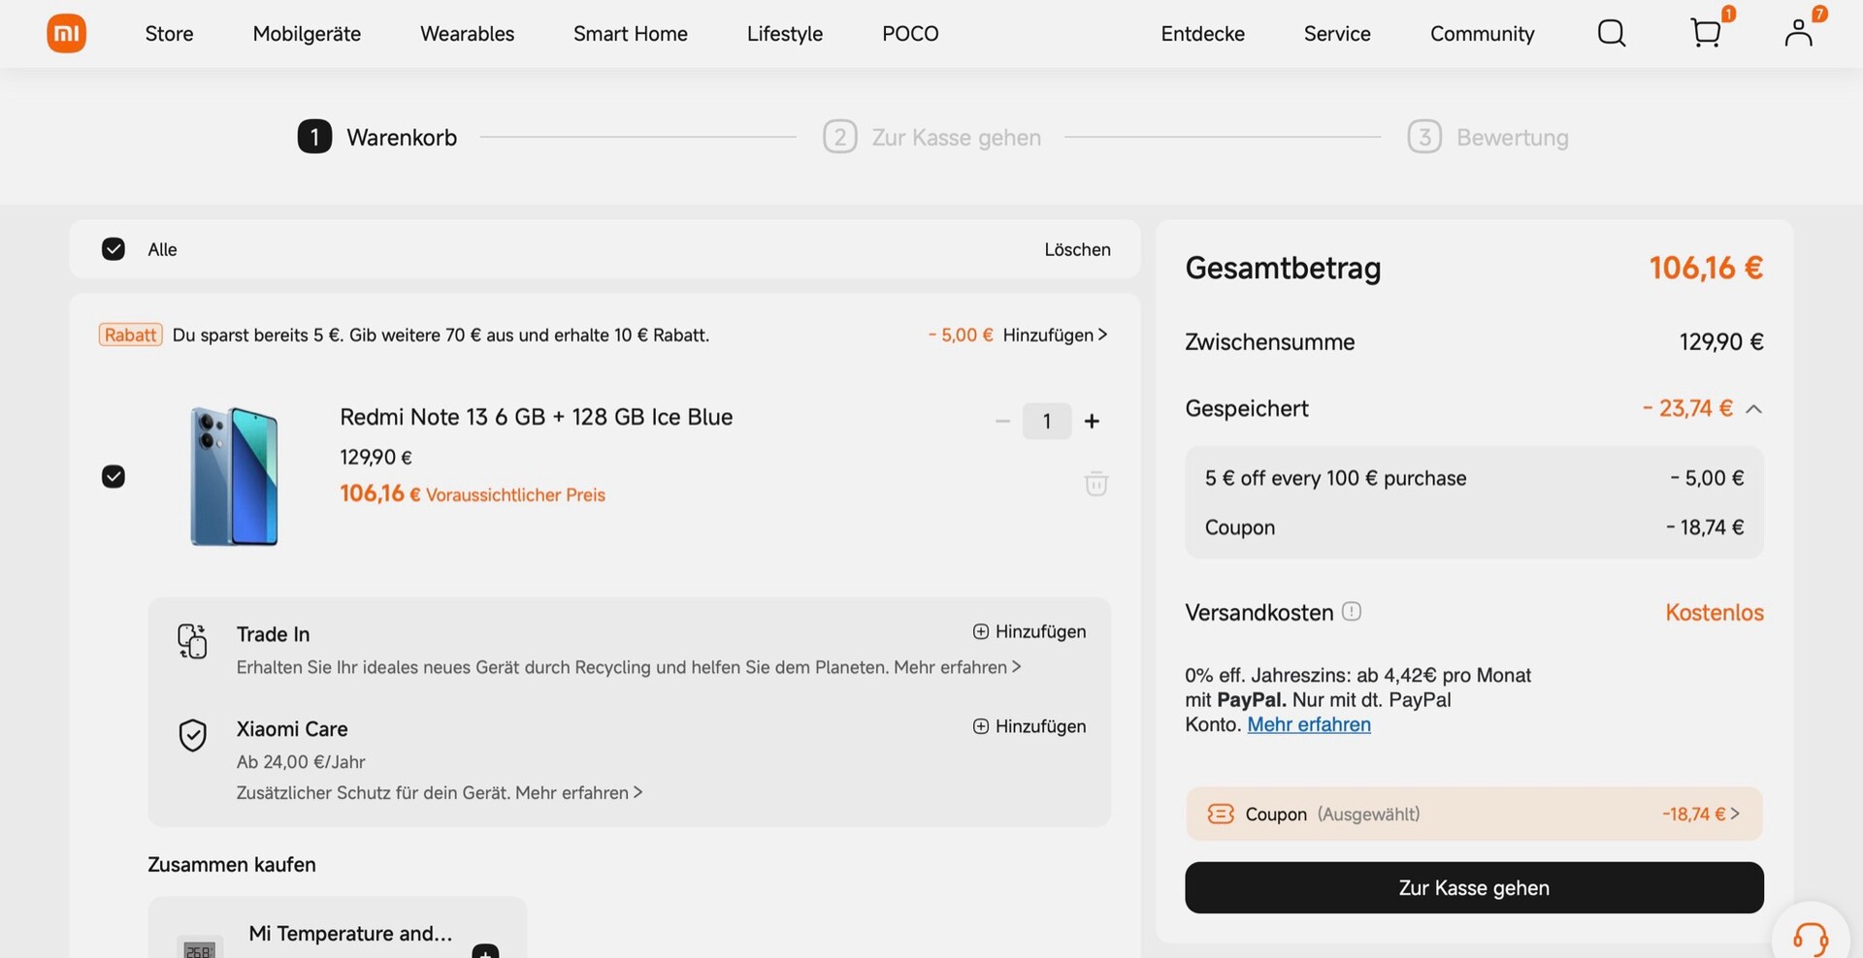
Task: Click the Trade In recycling icon
Action: point(192,642)
